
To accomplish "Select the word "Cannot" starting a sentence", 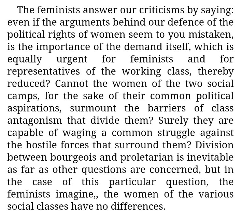I will pyautogui.click(x=72, y=84).
